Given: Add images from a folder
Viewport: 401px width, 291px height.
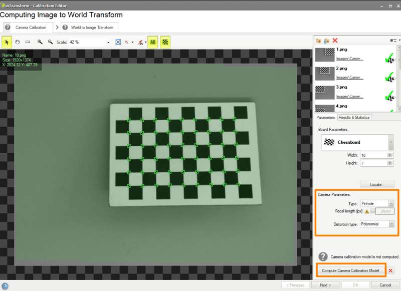Looking at the screenshot, I should 327,41.
